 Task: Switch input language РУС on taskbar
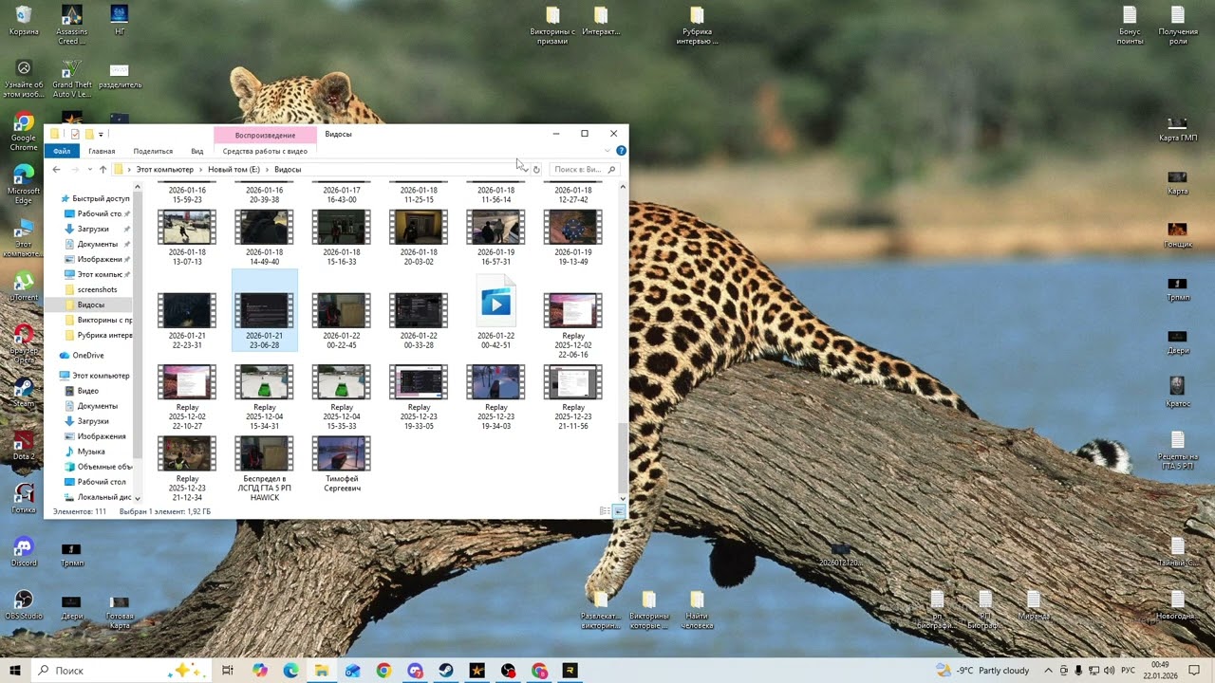(x=1128, y=671)
